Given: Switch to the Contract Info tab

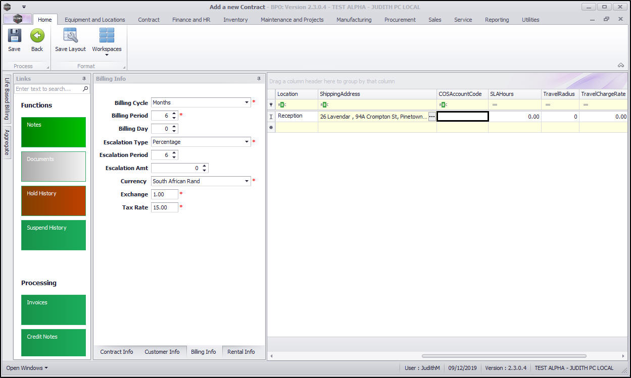Looking at the screenshot, I should [117, 352].
